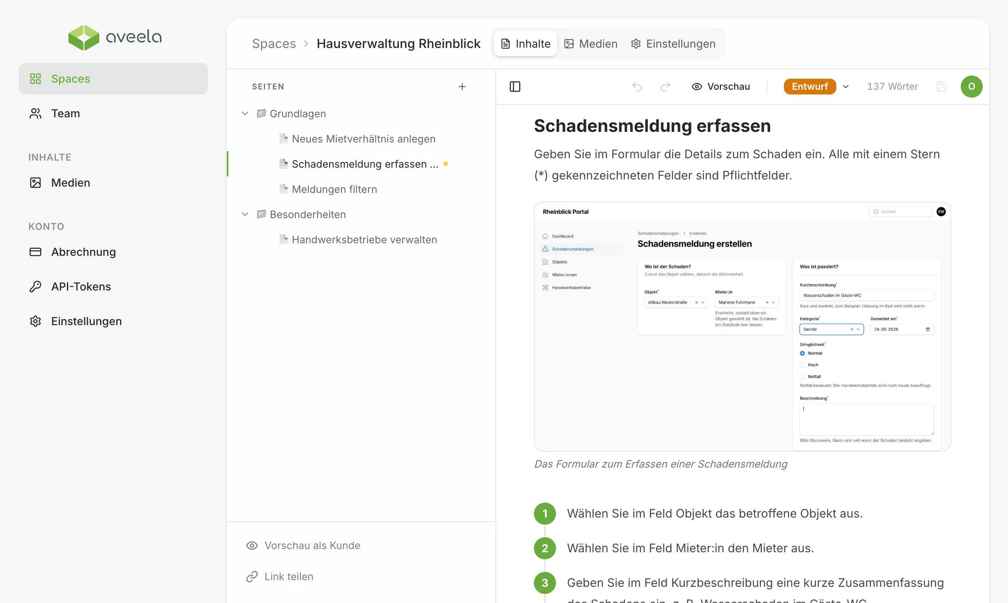Open API-Tokens page

pyautogui.click(x=113, y=287)
